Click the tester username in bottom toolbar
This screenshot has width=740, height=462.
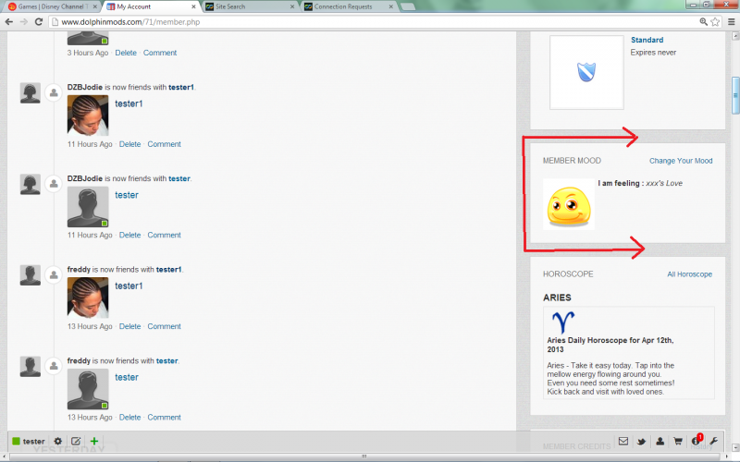point(34,442)
